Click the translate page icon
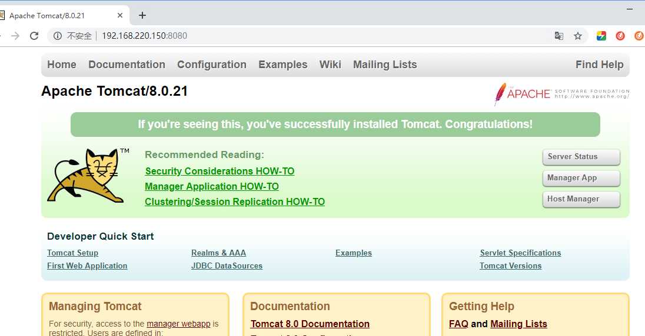The width and height of the screenshot is (645, 336). [558, 36]
